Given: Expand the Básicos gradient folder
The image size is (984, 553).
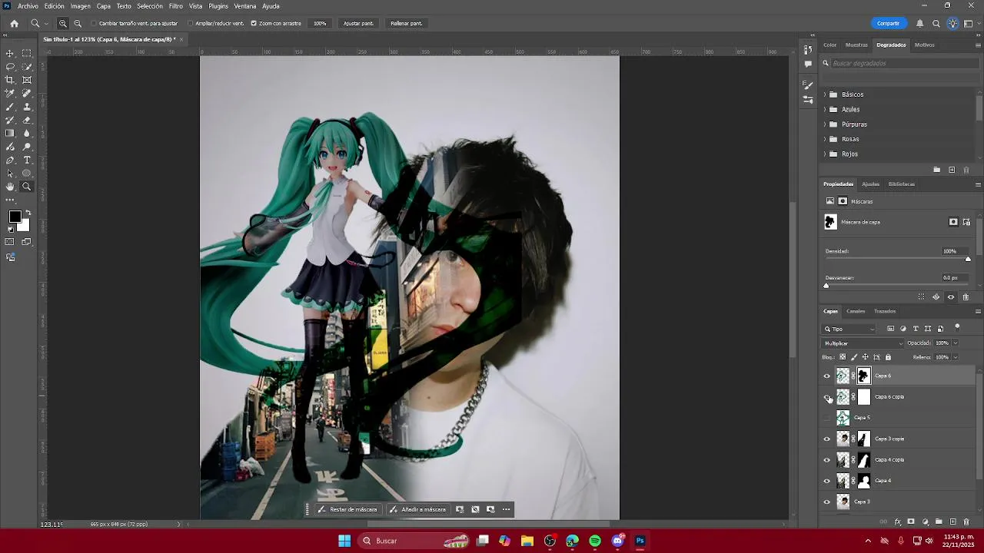Looking at the screenshot, I should click(x=825, y=94).
